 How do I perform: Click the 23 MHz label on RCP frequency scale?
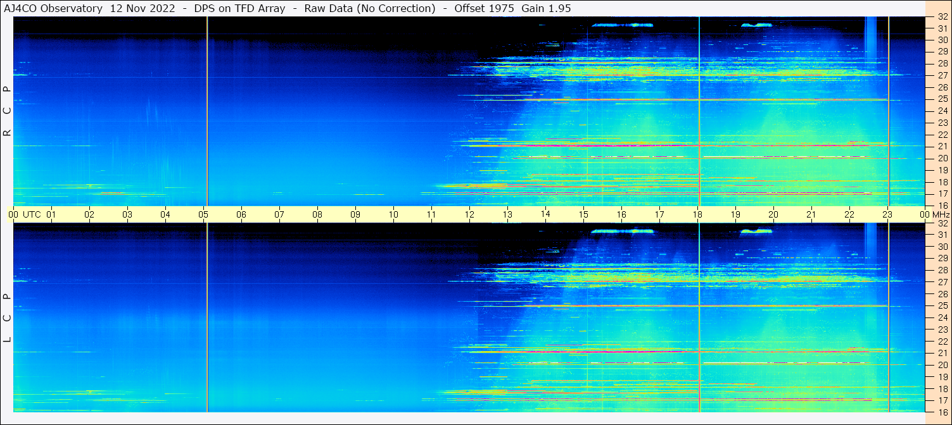tap(942, 123)
